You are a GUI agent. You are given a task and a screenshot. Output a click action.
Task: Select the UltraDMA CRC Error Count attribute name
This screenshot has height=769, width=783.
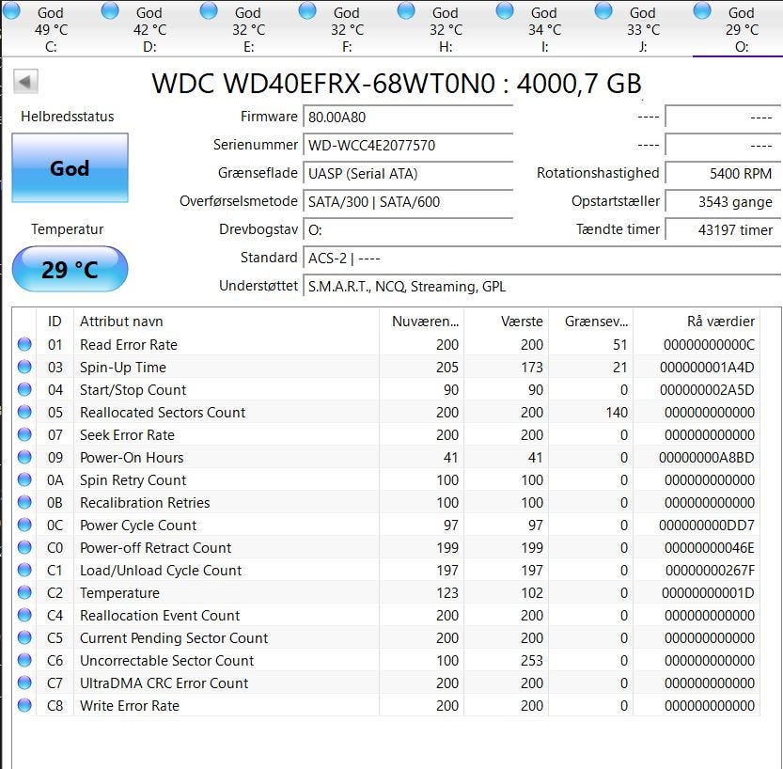tap(164, 683)
